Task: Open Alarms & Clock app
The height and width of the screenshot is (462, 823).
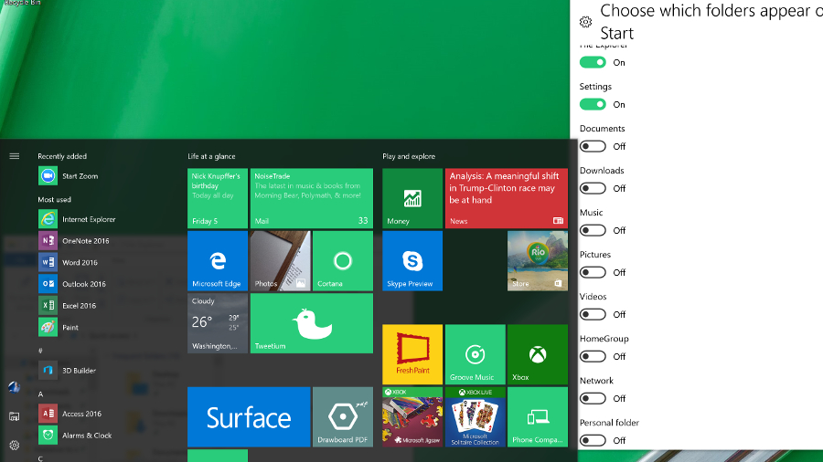Action: coord(48,435)
